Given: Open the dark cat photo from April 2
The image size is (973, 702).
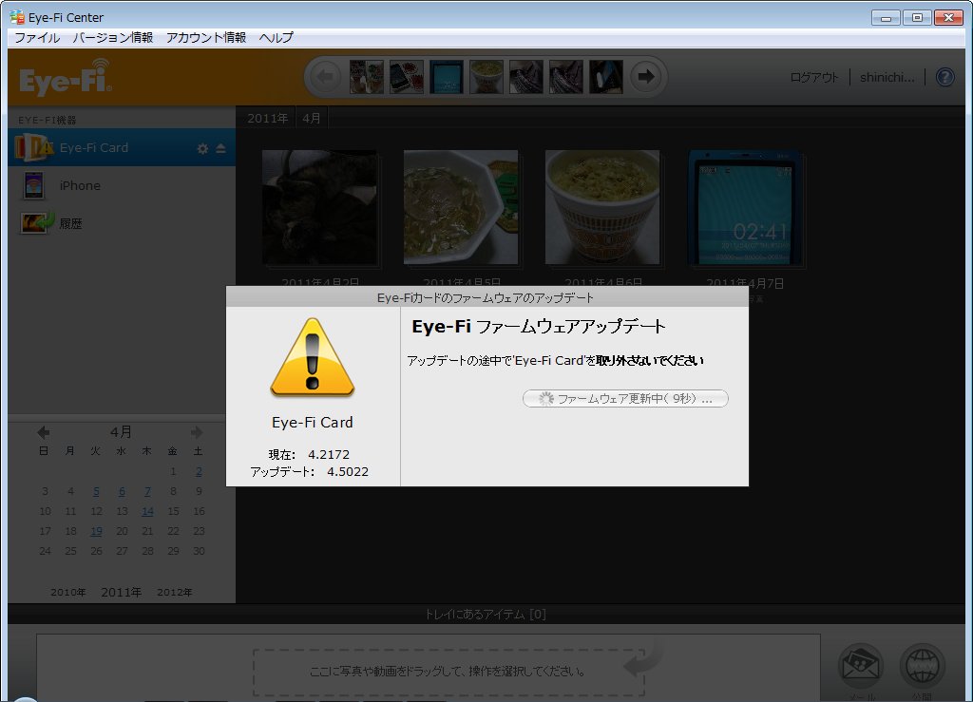Looking at the screenshot, I should coord(319,207).
